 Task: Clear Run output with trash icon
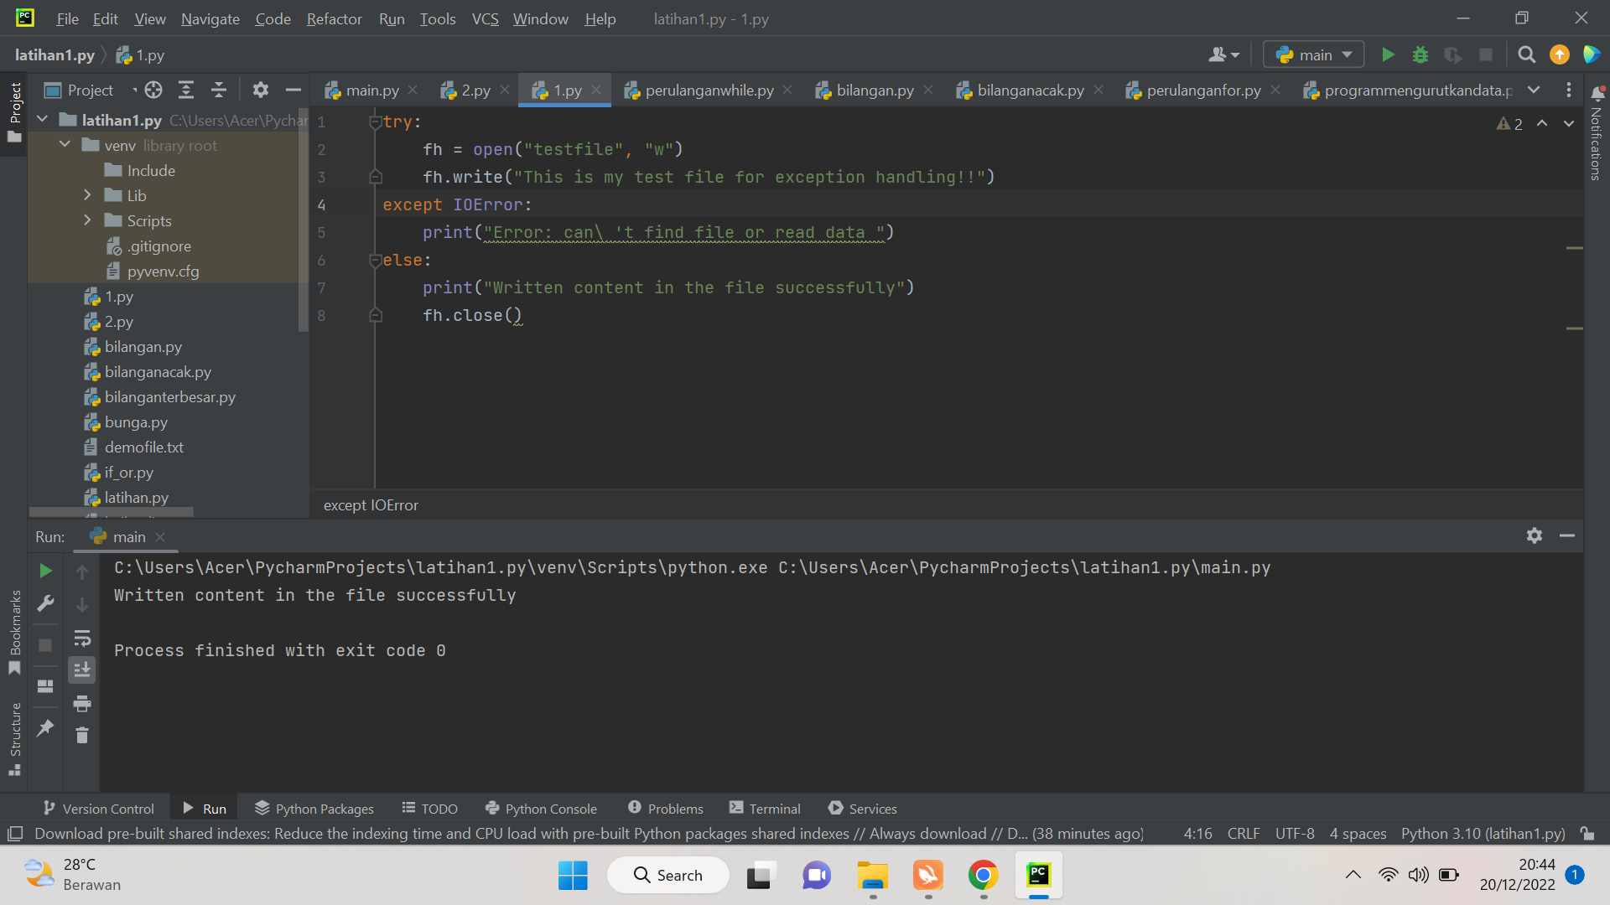[82, 736]
